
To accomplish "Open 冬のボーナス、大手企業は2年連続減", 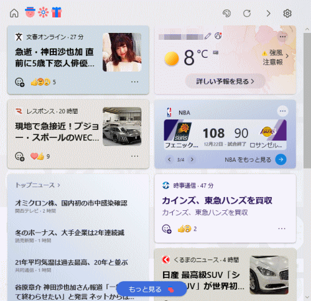I will tap(70, 233).
